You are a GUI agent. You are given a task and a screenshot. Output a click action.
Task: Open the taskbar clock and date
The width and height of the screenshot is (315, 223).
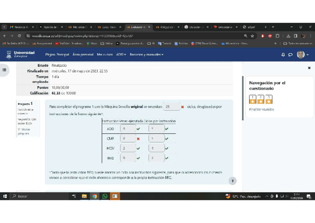click(x=296, y=196)
